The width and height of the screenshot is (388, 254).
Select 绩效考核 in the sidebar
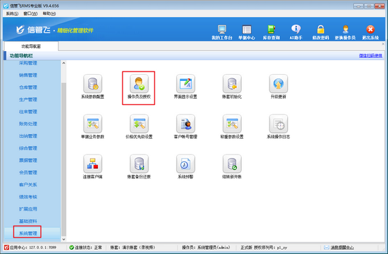pos(28,197)
